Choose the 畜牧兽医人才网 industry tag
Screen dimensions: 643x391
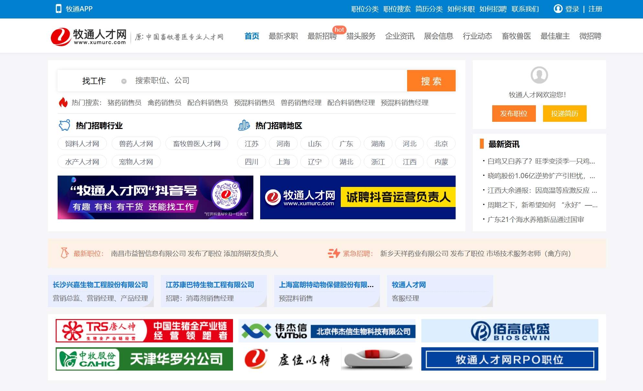[197, 144]
